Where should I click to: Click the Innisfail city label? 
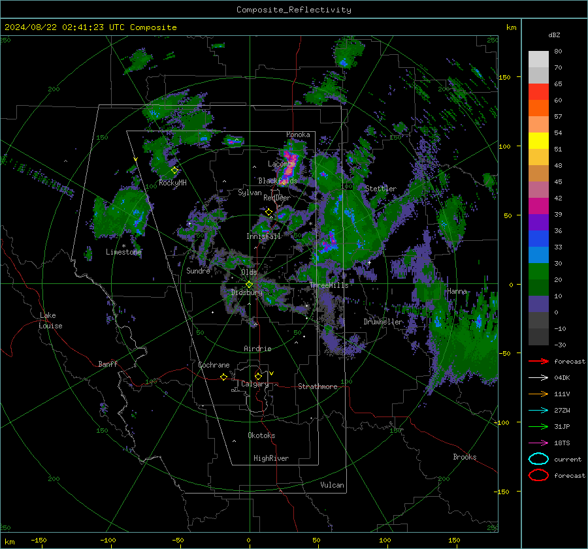(263, 236)
